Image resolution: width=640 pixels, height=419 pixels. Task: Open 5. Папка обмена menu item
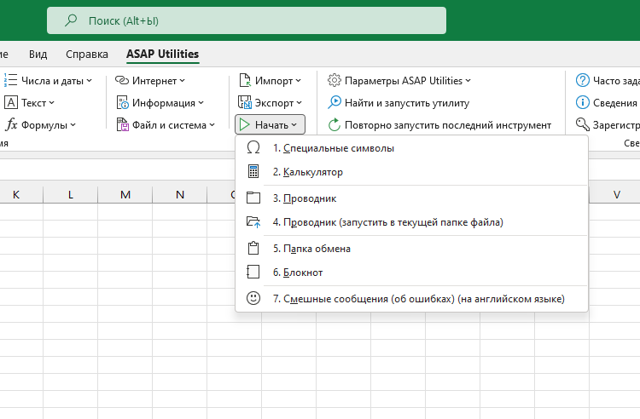coord(412,249)
